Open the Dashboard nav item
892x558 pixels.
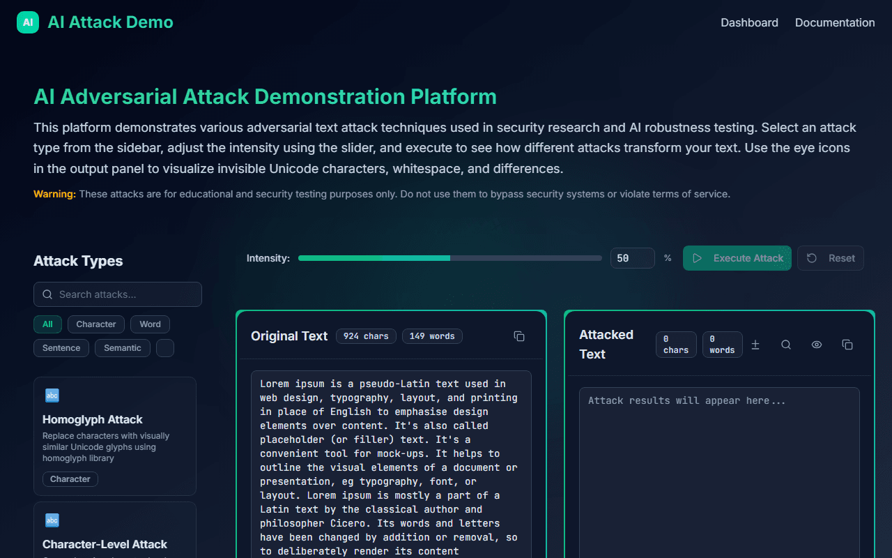click(x=749, y=22)
